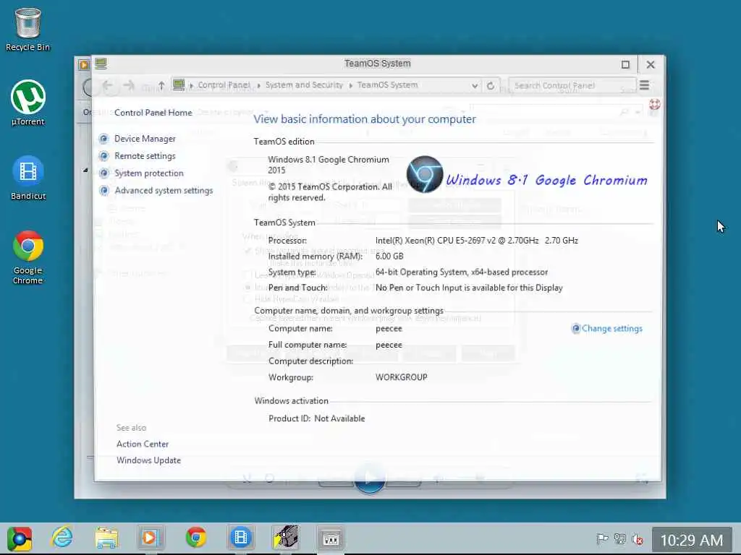Open Device Manager
Viewport: 741px width, 555px height.
[x=145, y=139]
